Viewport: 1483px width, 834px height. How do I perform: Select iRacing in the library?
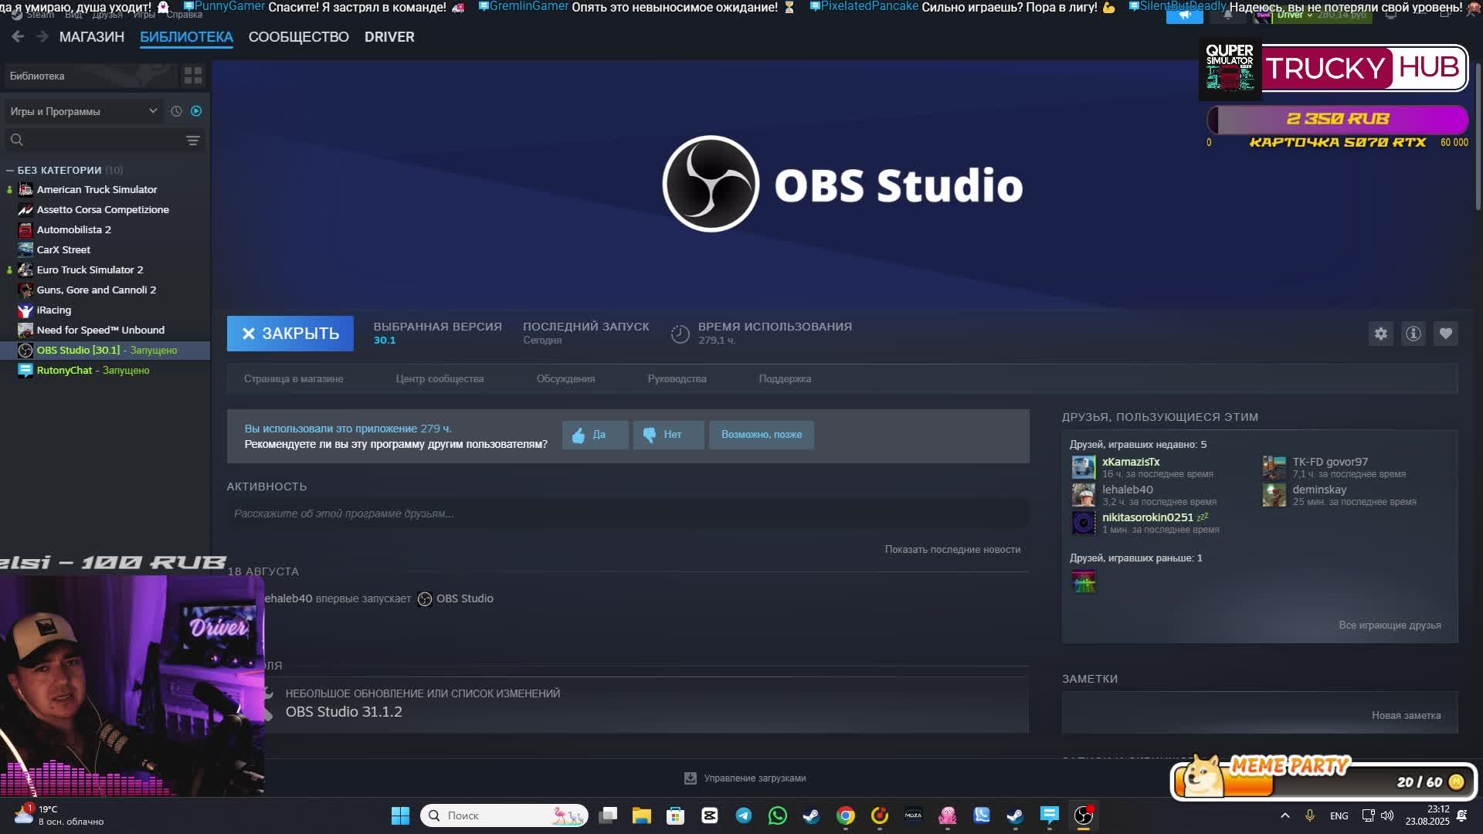54,310
